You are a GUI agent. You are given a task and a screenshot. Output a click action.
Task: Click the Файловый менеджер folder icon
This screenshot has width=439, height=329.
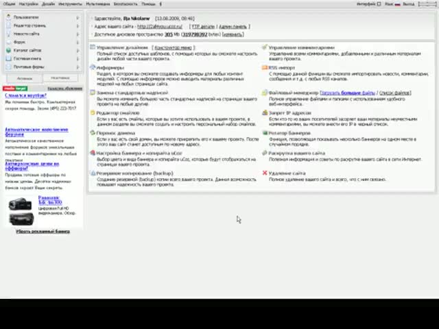tap(265, 93)
